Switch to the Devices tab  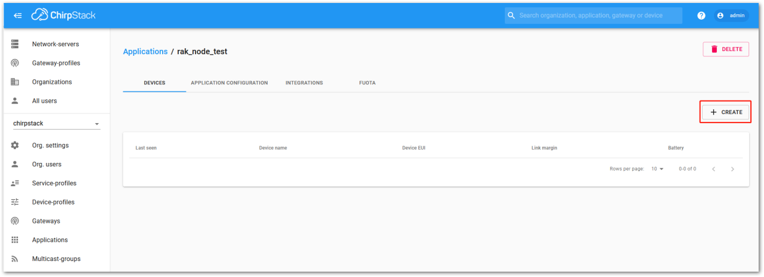point(154,83)
